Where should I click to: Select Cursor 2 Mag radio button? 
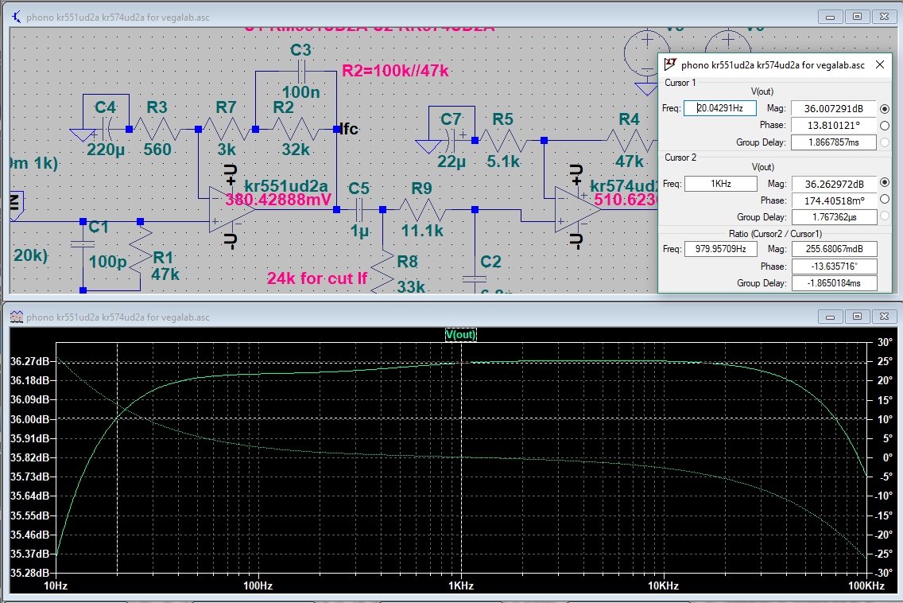pyautogui.click(x=885, y=183)
